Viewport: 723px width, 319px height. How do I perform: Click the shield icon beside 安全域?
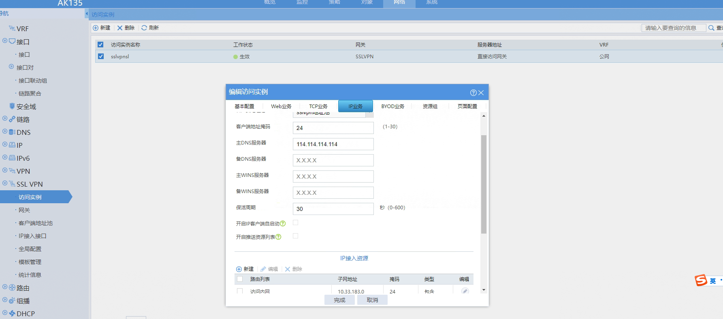(x=12, y=106)
